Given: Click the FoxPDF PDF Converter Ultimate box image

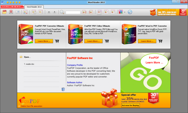Looking at the screenshot, I should [x=26, y=34].
